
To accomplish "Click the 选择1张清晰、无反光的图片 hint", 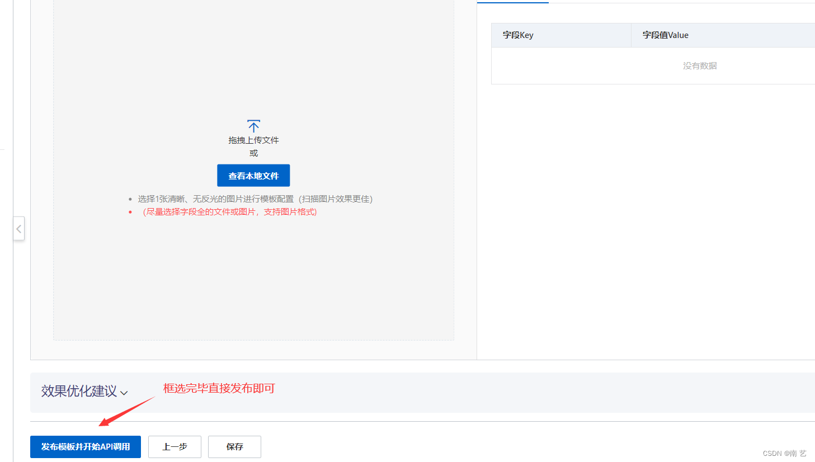I will [x=255, y=199].
